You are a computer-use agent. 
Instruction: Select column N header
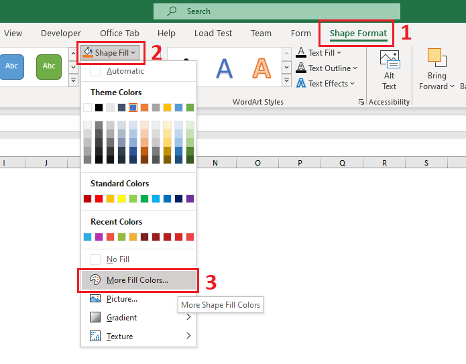215,163
